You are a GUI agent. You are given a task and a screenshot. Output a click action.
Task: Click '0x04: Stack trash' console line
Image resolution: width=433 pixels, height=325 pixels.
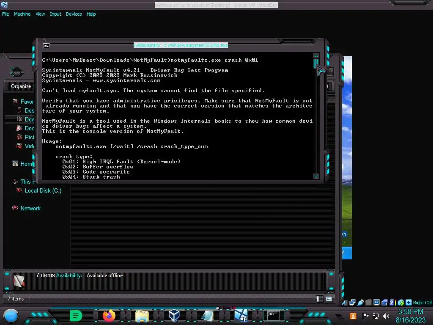pos(91,177)
